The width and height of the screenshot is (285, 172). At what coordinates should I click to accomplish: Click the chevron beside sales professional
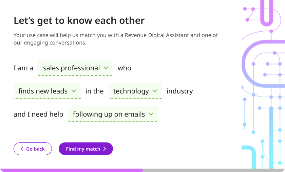click(106, 68)
